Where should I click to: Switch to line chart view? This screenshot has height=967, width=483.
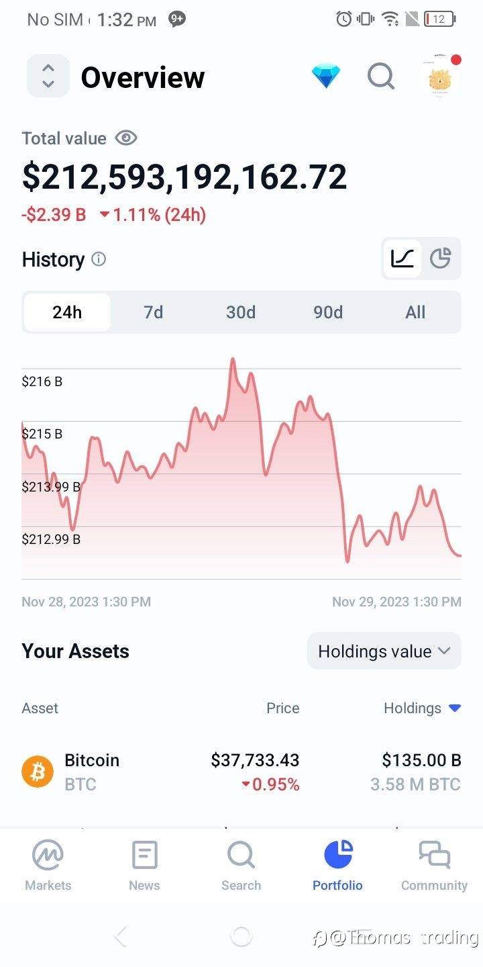pyautogui.click(x=402, y=259)
